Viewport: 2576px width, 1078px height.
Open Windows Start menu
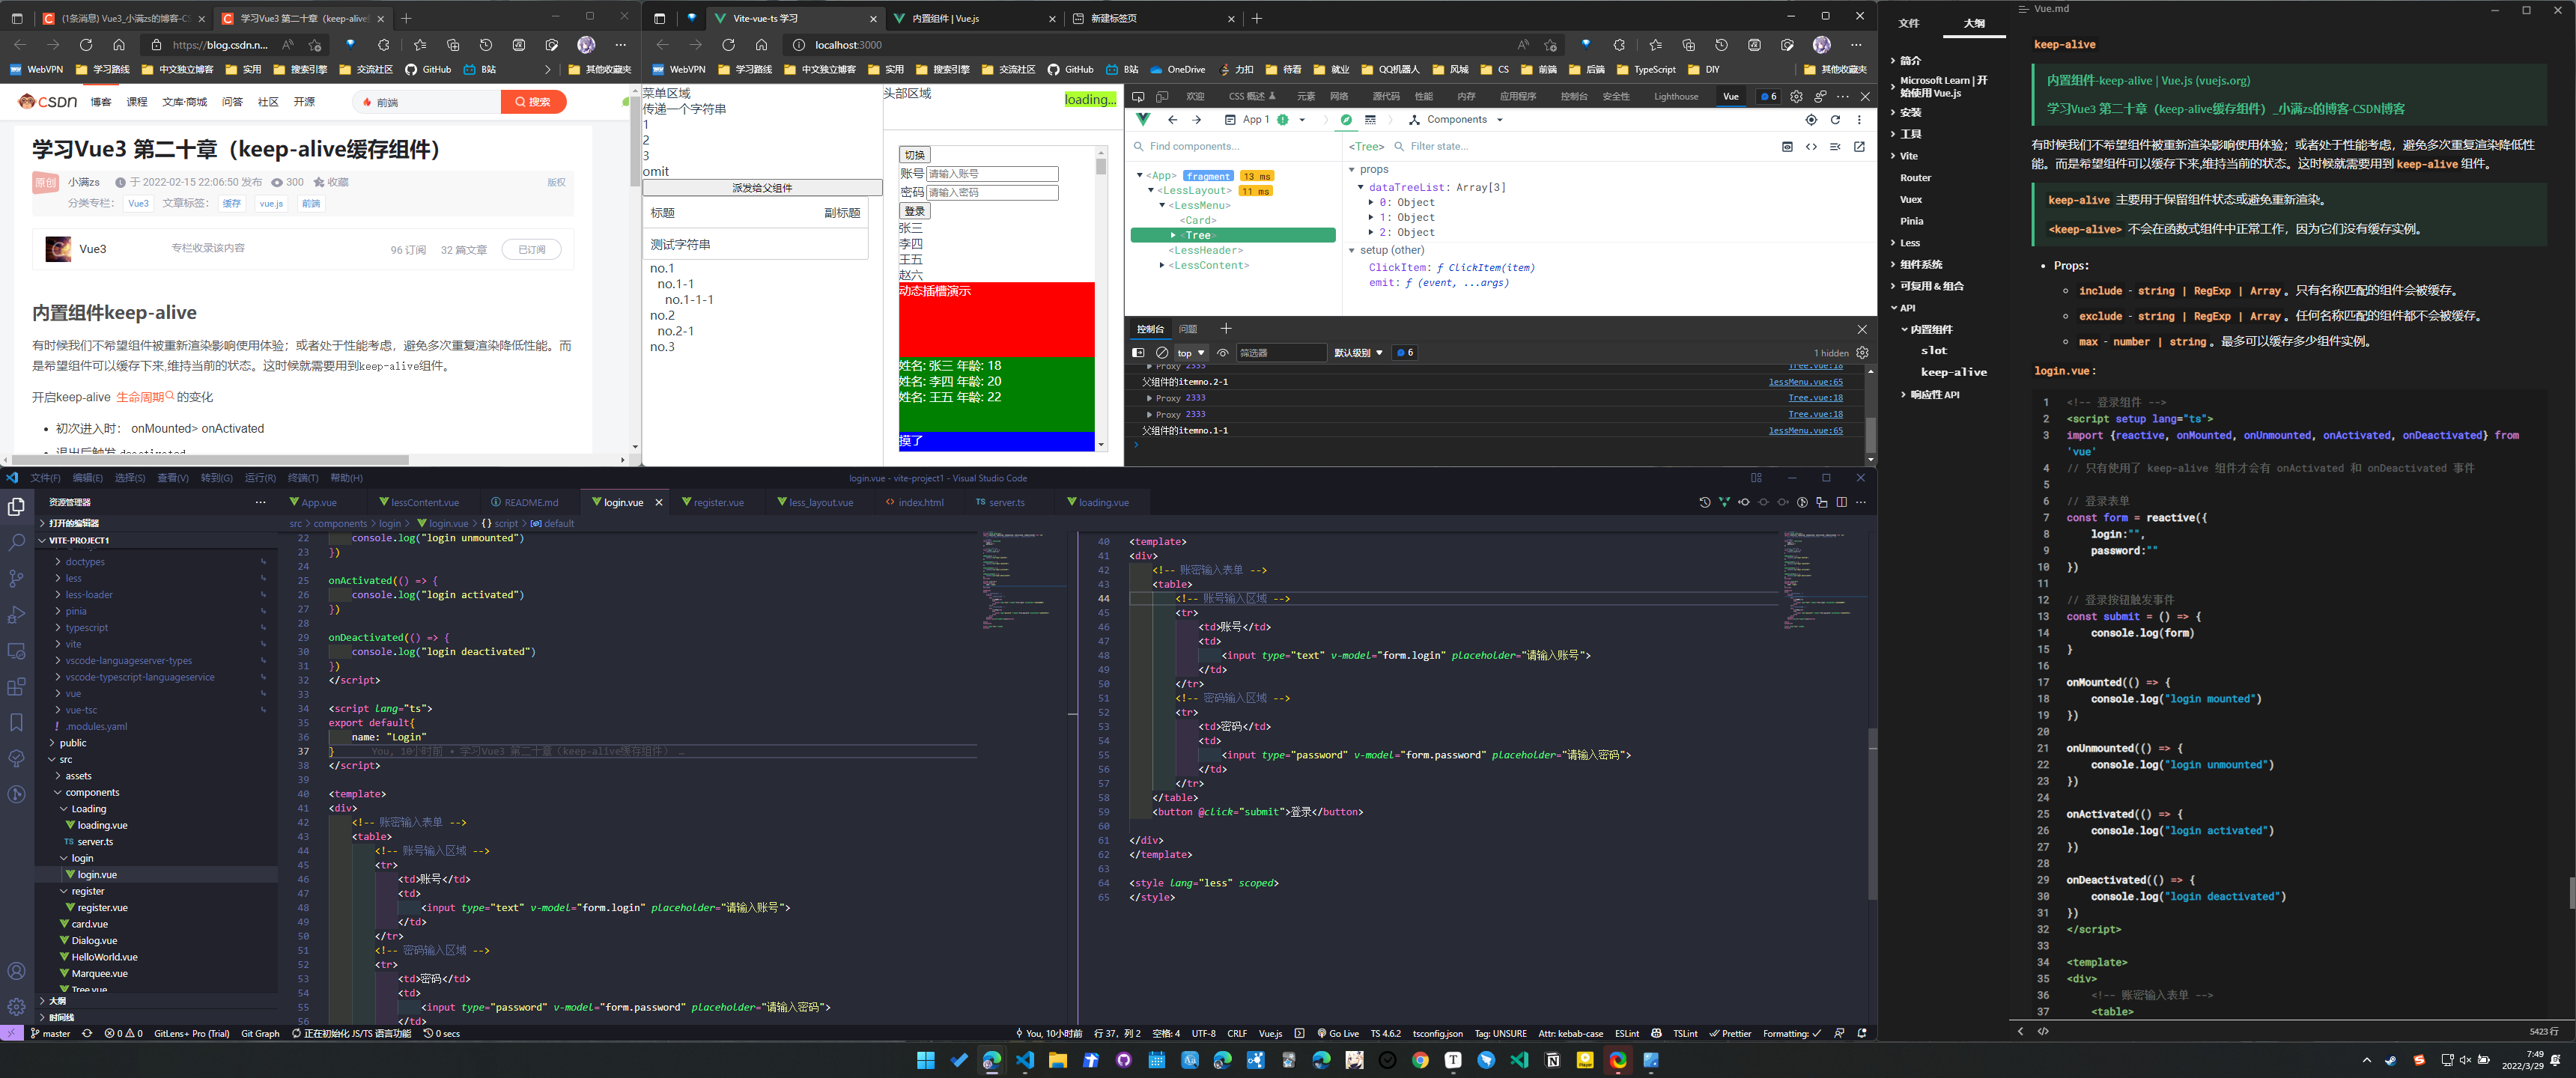(x=926, y=1060)
